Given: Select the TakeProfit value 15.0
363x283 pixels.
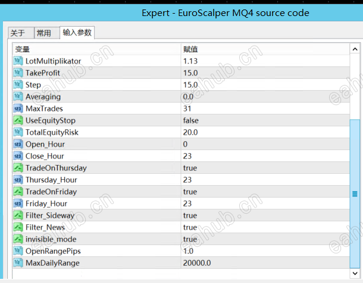Looking at the screenshot, I should 190,73.
